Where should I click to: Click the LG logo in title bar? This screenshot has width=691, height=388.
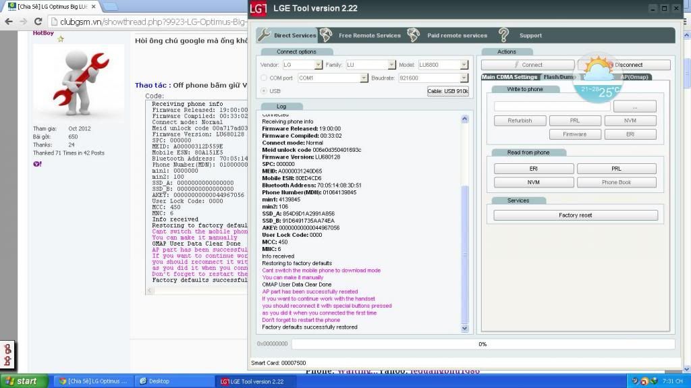[x=258, y=8]
